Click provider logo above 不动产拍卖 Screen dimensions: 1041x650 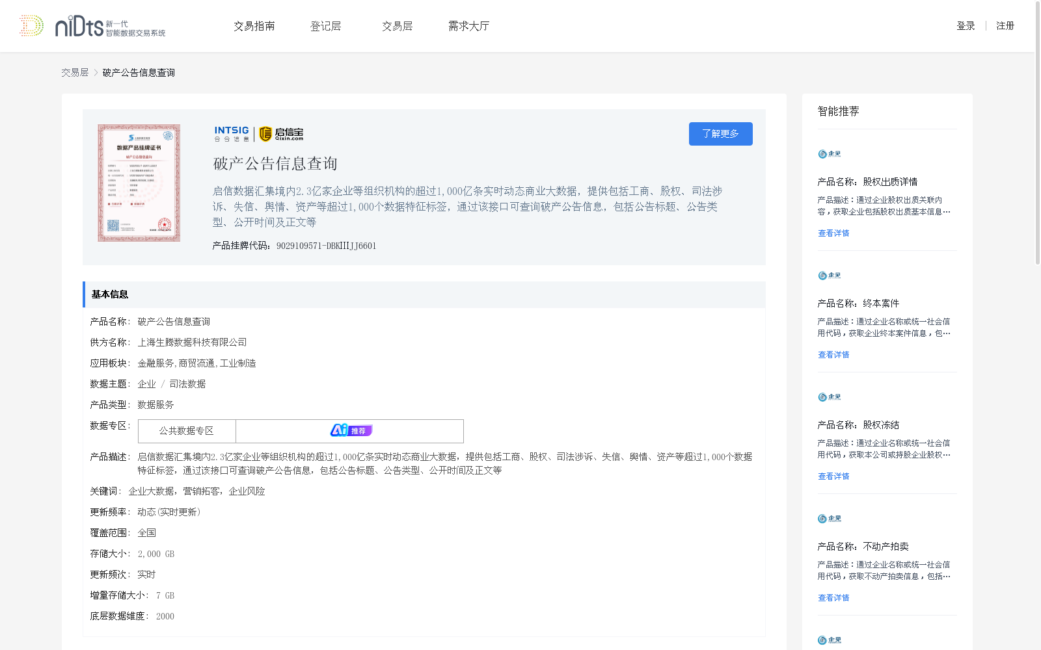[x=830, y=519]
